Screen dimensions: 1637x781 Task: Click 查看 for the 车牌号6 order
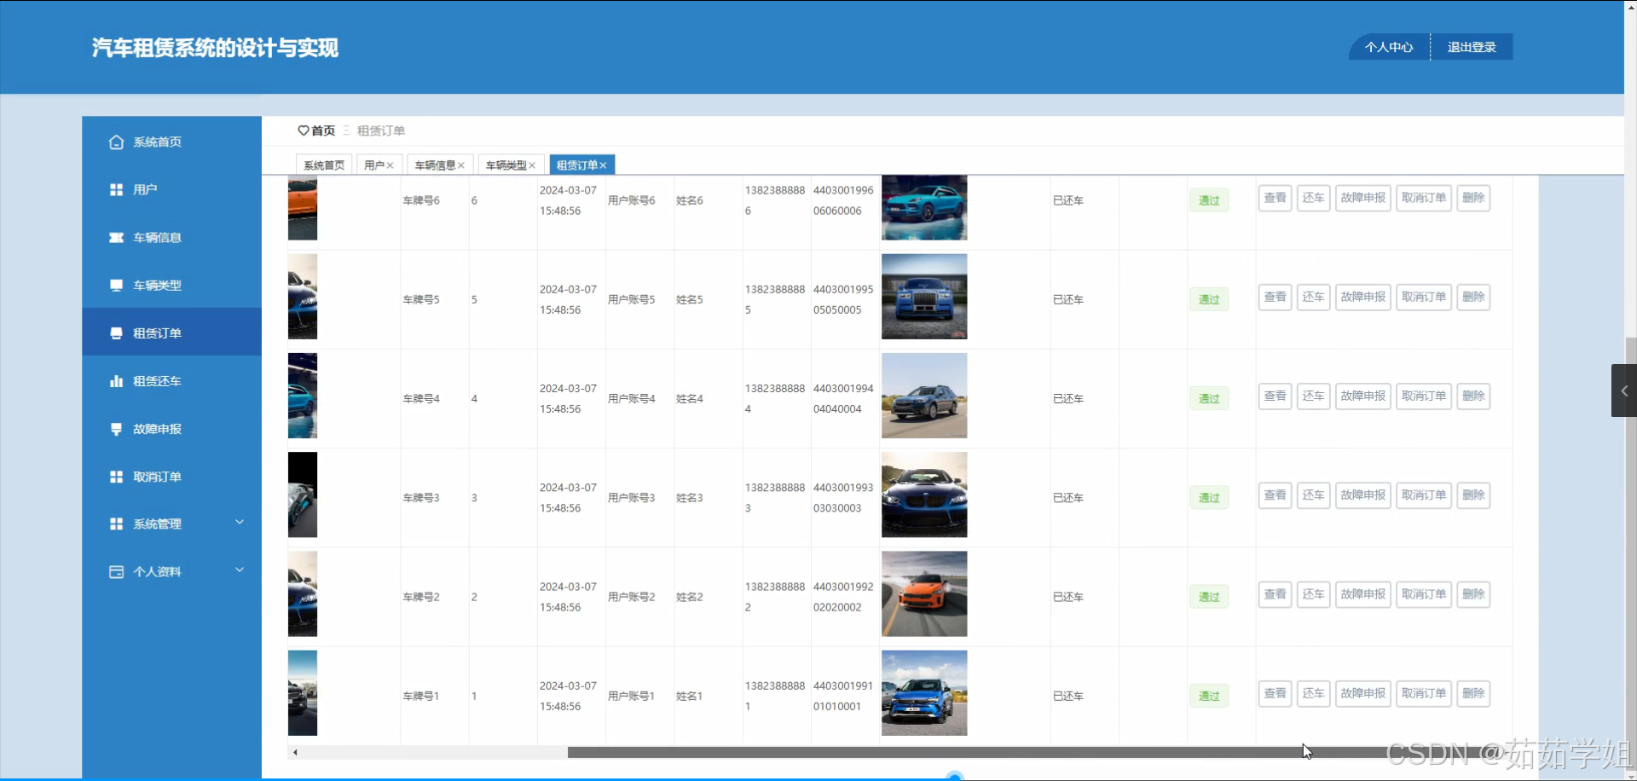pos(1275,198)
